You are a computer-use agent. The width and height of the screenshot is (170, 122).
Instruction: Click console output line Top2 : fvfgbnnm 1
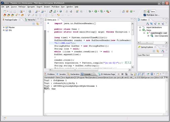pyautogui.click(x=55, y=80)
